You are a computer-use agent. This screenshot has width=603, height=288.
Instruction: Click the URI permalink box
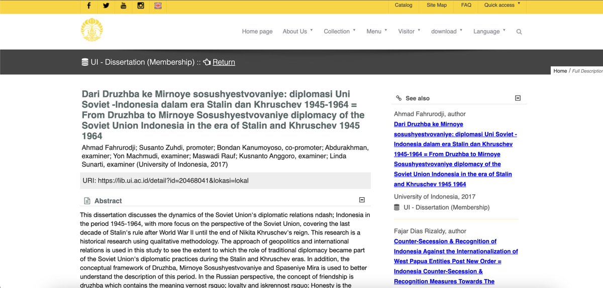point(225,180)
